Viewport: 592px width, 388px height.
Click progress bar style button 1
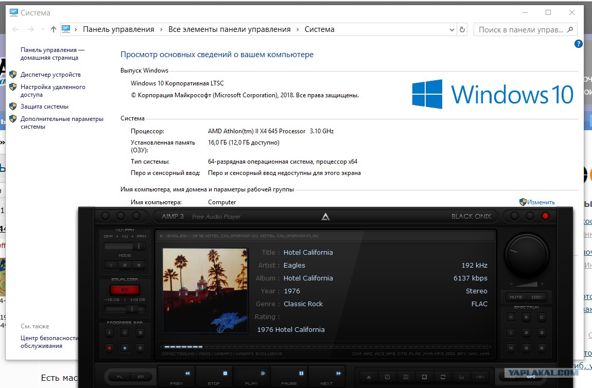(x=110, y=332)
